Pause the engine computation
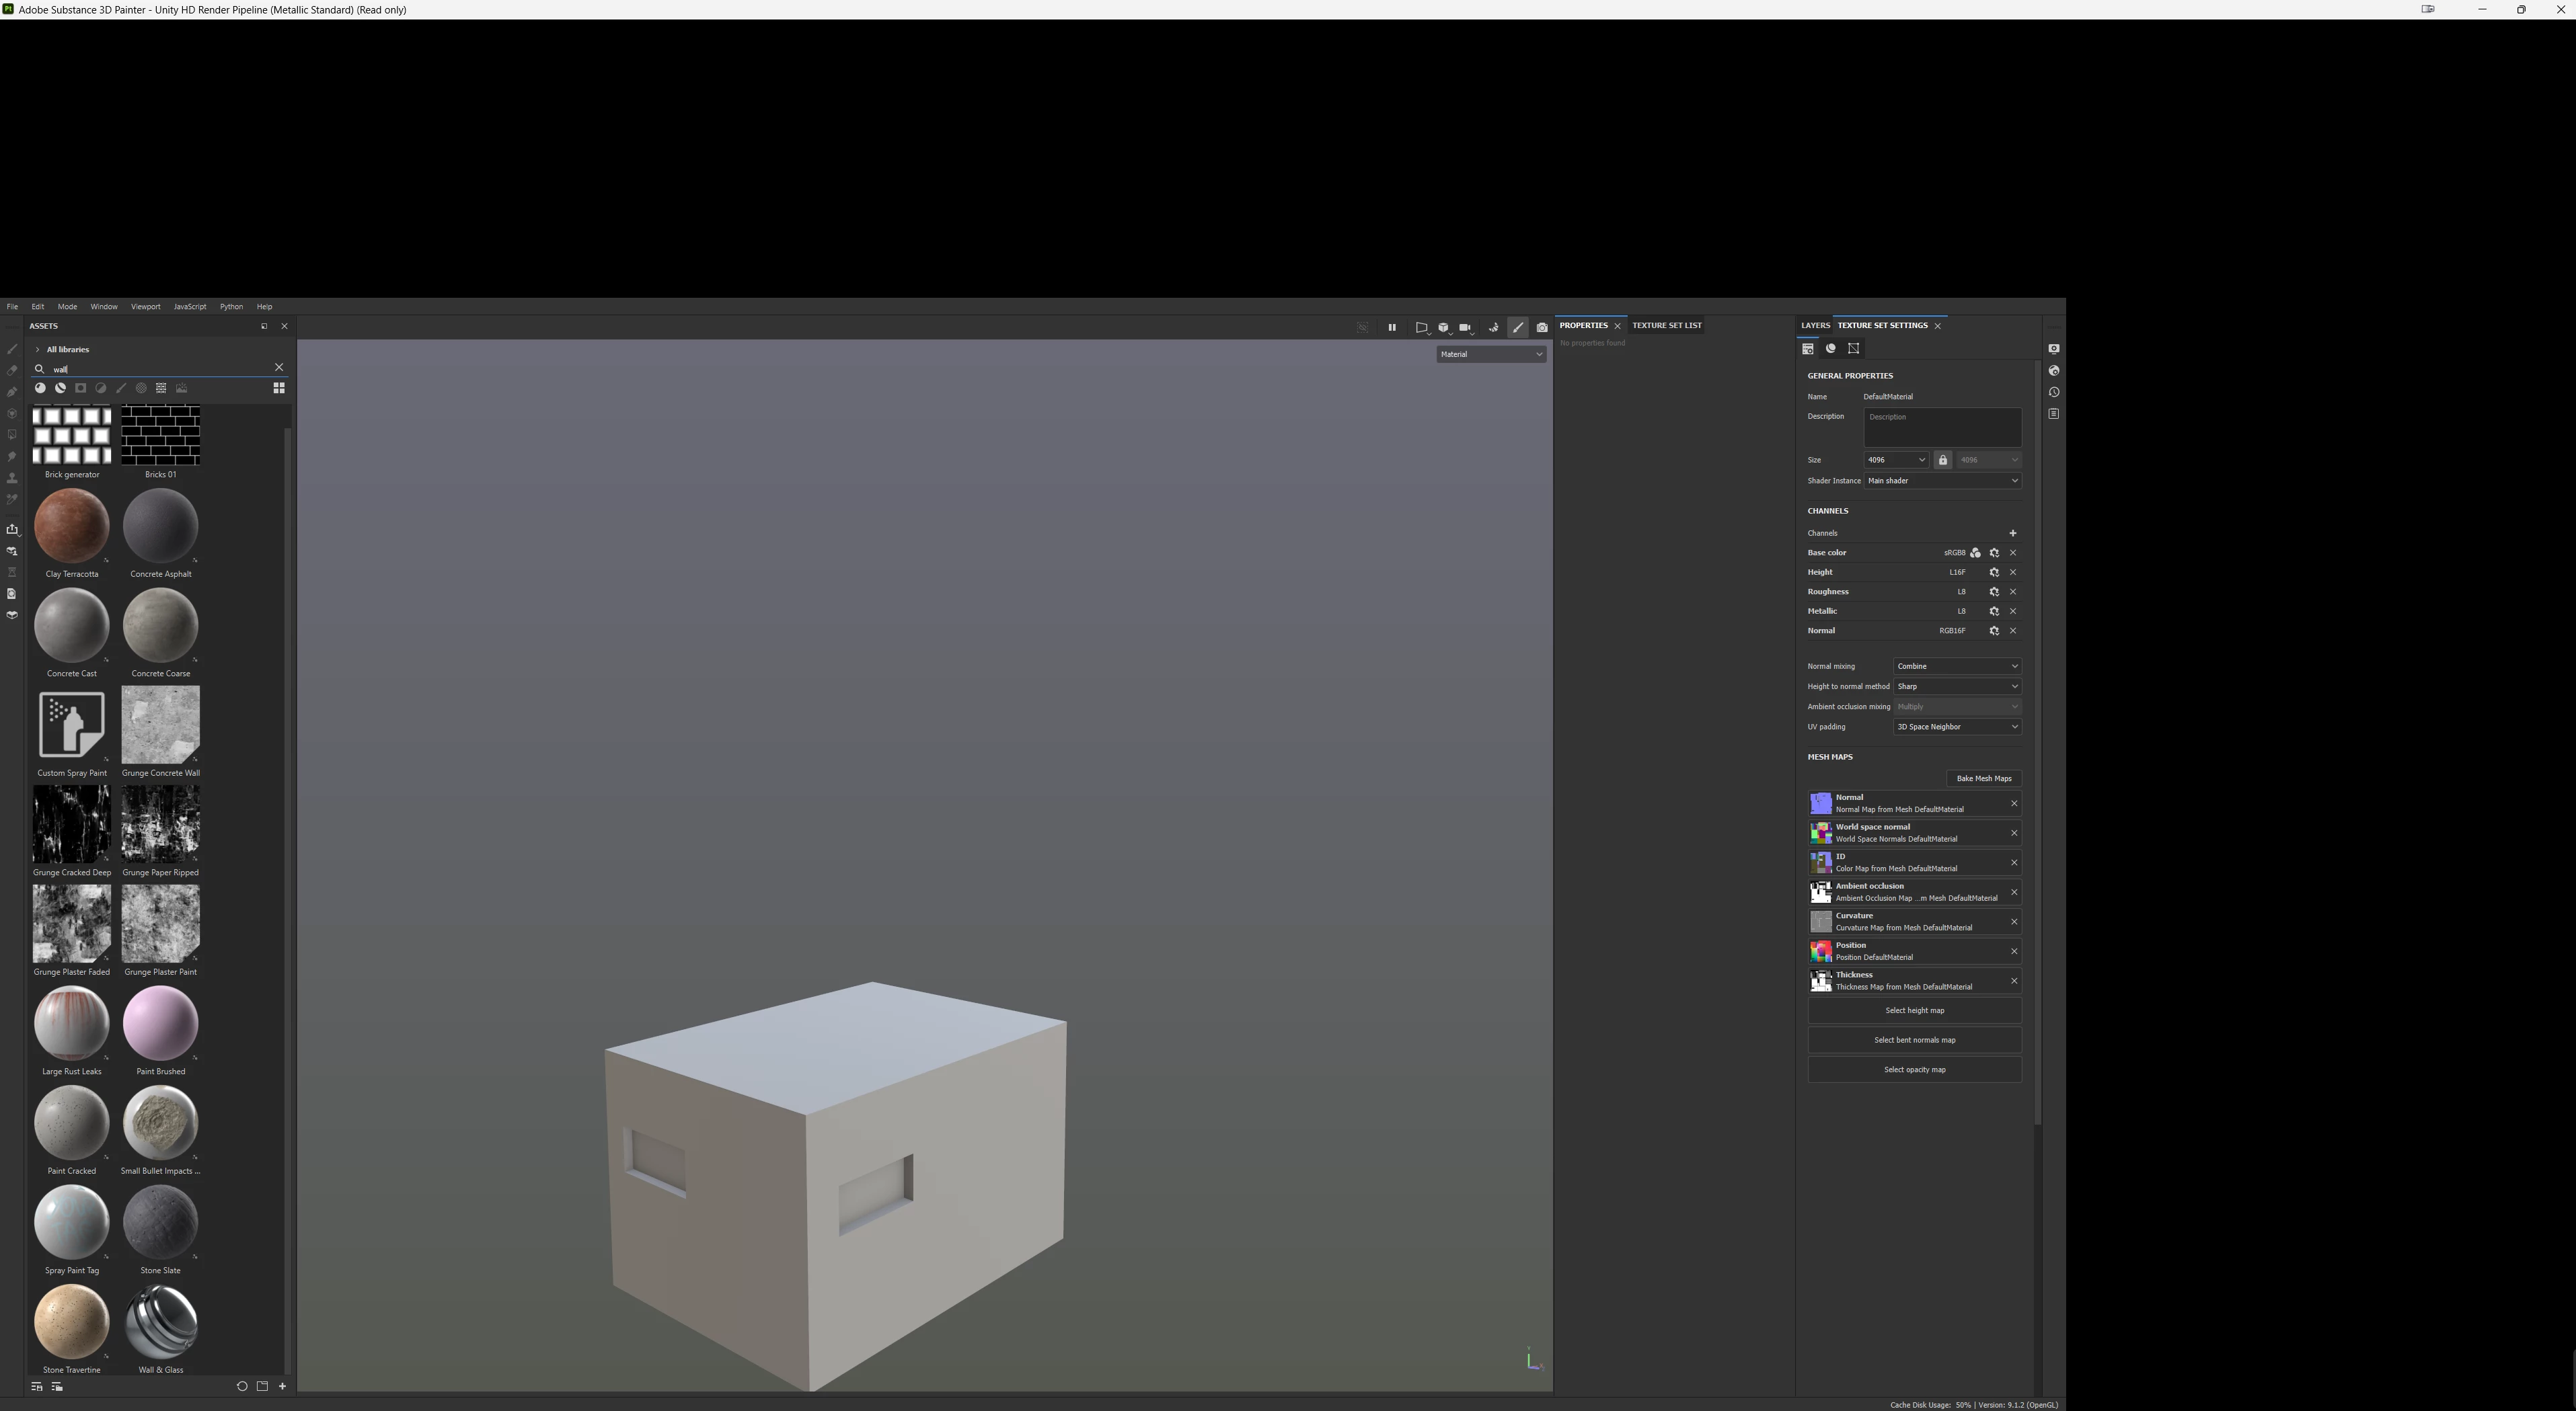 (1391, 328)
